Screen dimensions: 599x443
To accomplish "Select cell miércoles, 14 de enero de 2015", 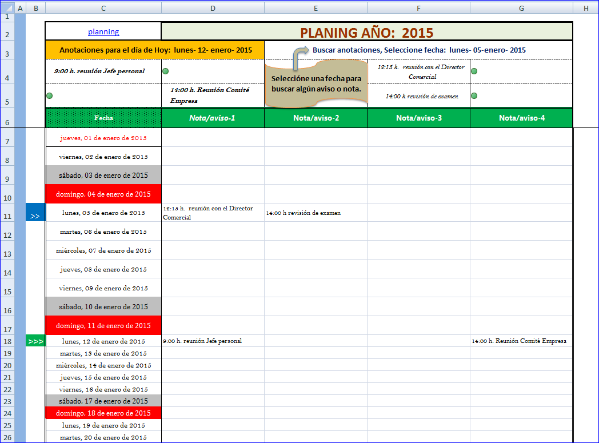I will [103, 365].
